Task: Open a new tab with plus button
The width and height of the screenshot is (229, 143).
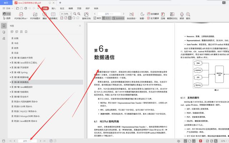Action: point(60,3)
